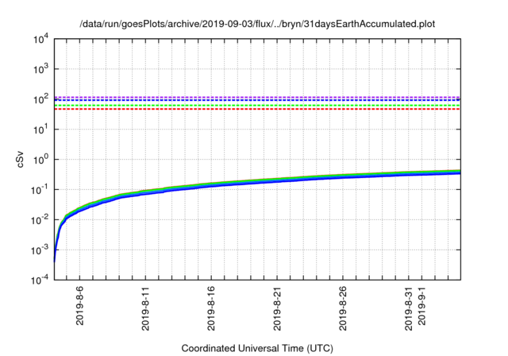Viewport: 508px width, 356px height.
Task: Click the 10^4 y-axis label
Action: tap(40, 40)
